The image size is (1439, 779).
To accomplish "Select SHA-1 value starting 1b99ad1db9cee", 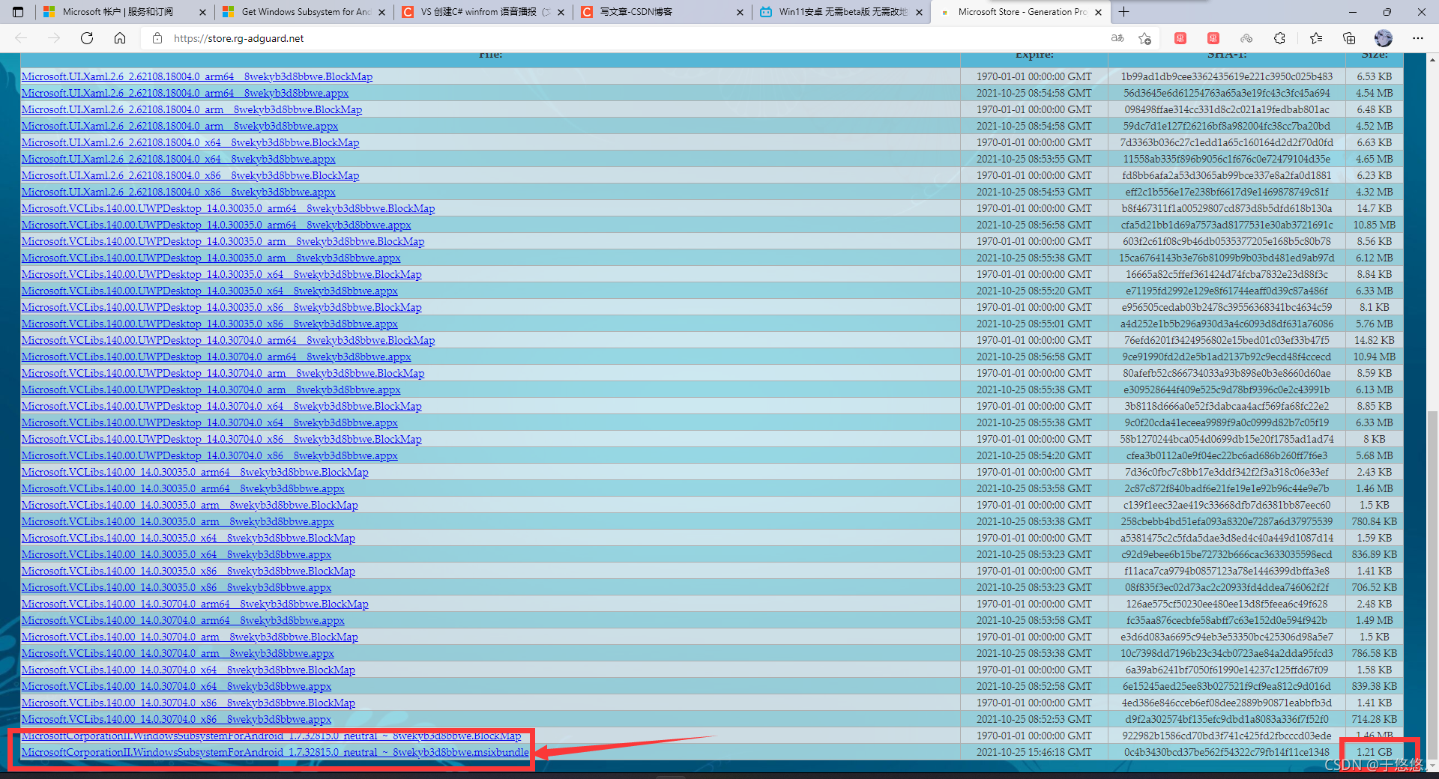I will [x=1227, y=76].
